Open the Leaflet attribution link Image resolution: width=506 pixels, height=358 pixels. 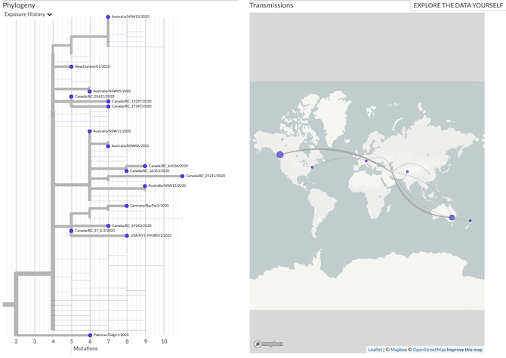tap(375, 350)
